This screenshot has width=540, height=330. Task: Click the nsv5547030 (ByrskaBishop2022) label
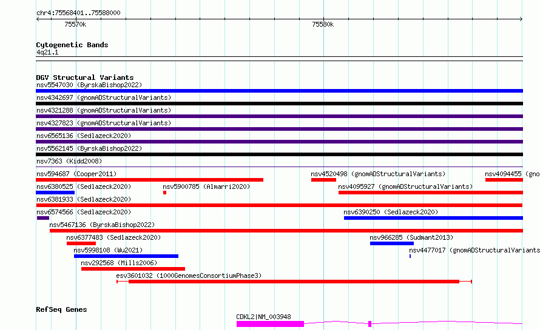coord(89,85)
